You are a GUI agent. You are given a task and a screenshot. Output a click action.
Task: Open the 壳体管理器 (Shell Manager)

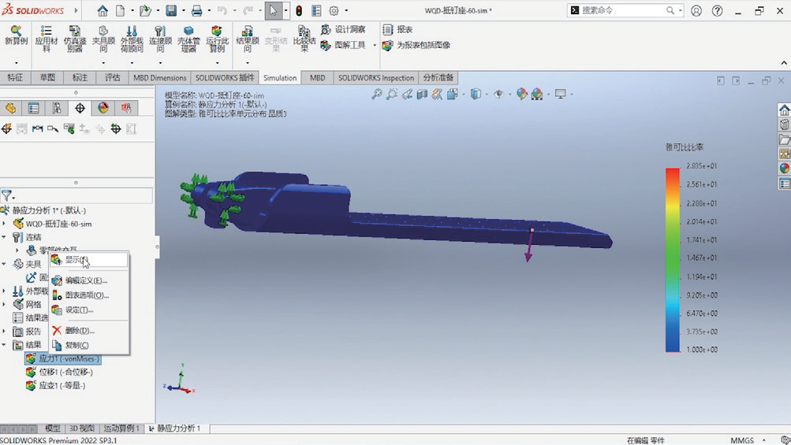coord(188,36)
